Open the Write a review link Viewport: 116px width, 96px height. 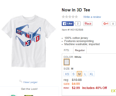92,17
